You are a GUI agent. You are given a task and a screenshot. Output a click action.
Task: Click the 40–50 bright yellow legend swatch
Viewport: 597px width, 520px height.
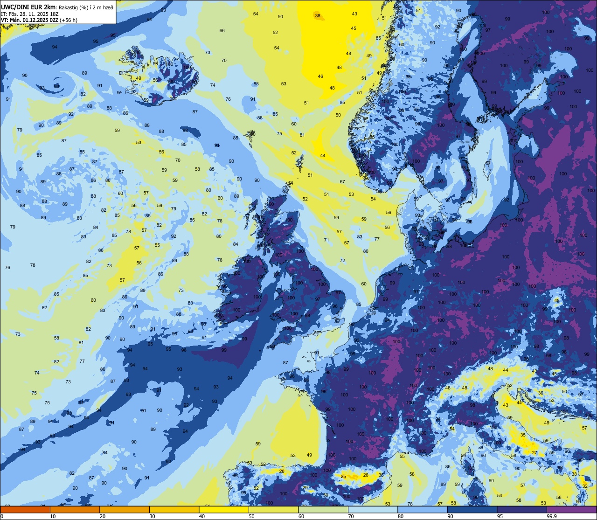(x=224, y=509)
